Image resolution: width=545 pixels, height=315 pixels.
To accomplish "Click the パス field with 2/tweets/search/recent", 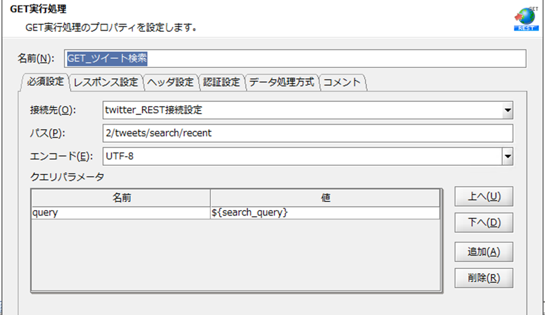I will click(x=308, y=133).
